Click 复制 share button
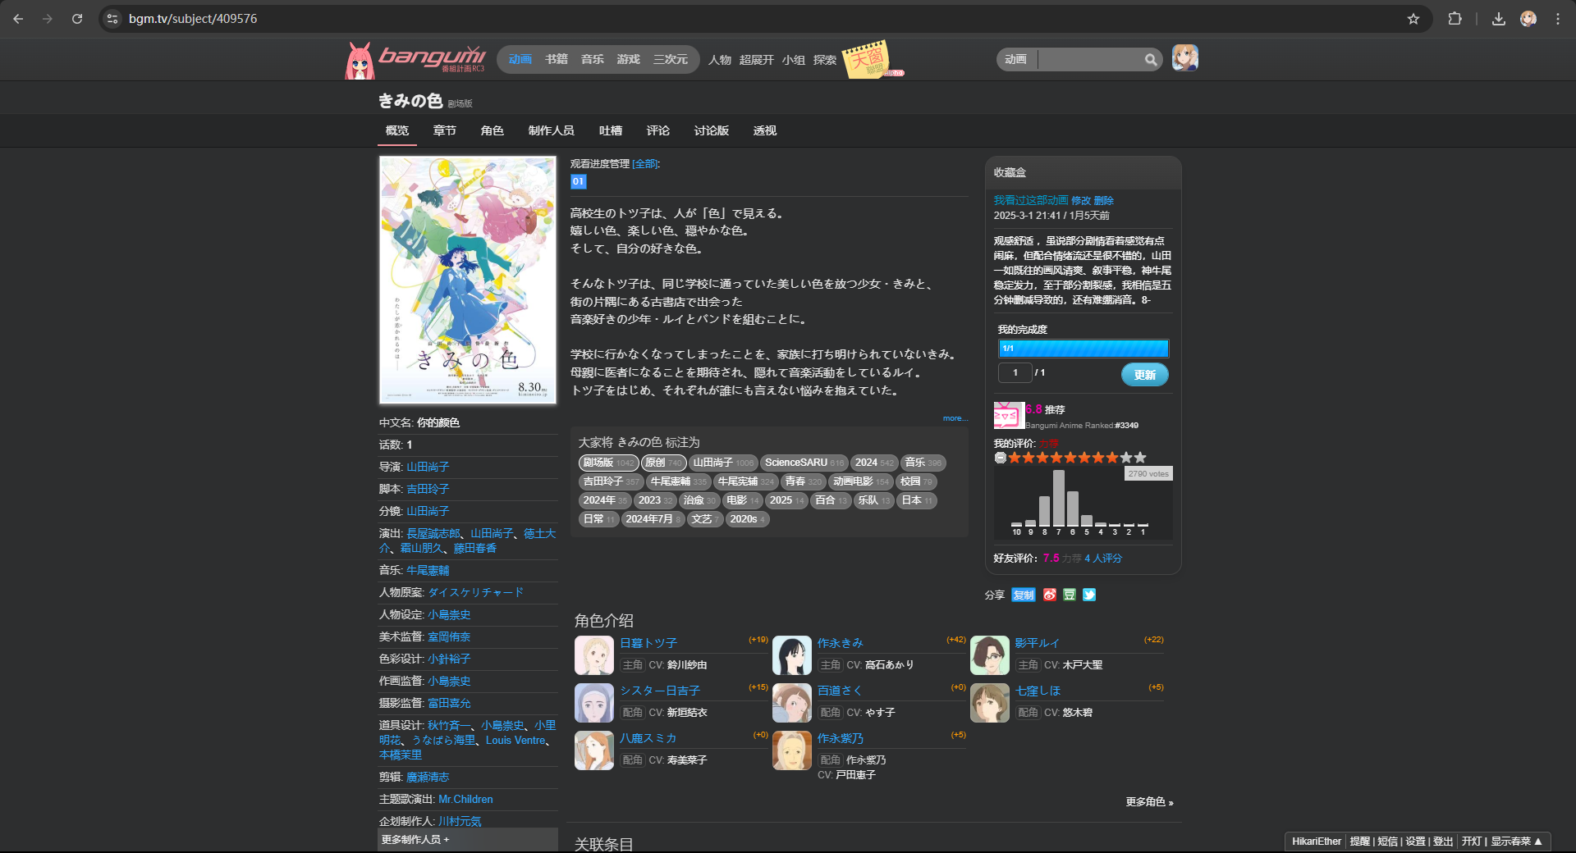Viewport: 1576px width, 853px height. tap(1024, 595)
